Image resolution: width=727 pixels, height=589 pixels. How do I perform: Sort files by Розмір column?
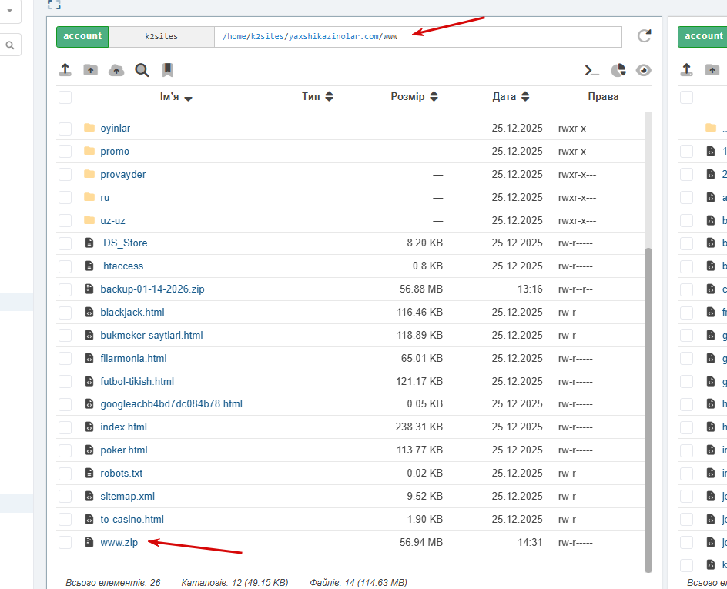[x=414, y=96]
